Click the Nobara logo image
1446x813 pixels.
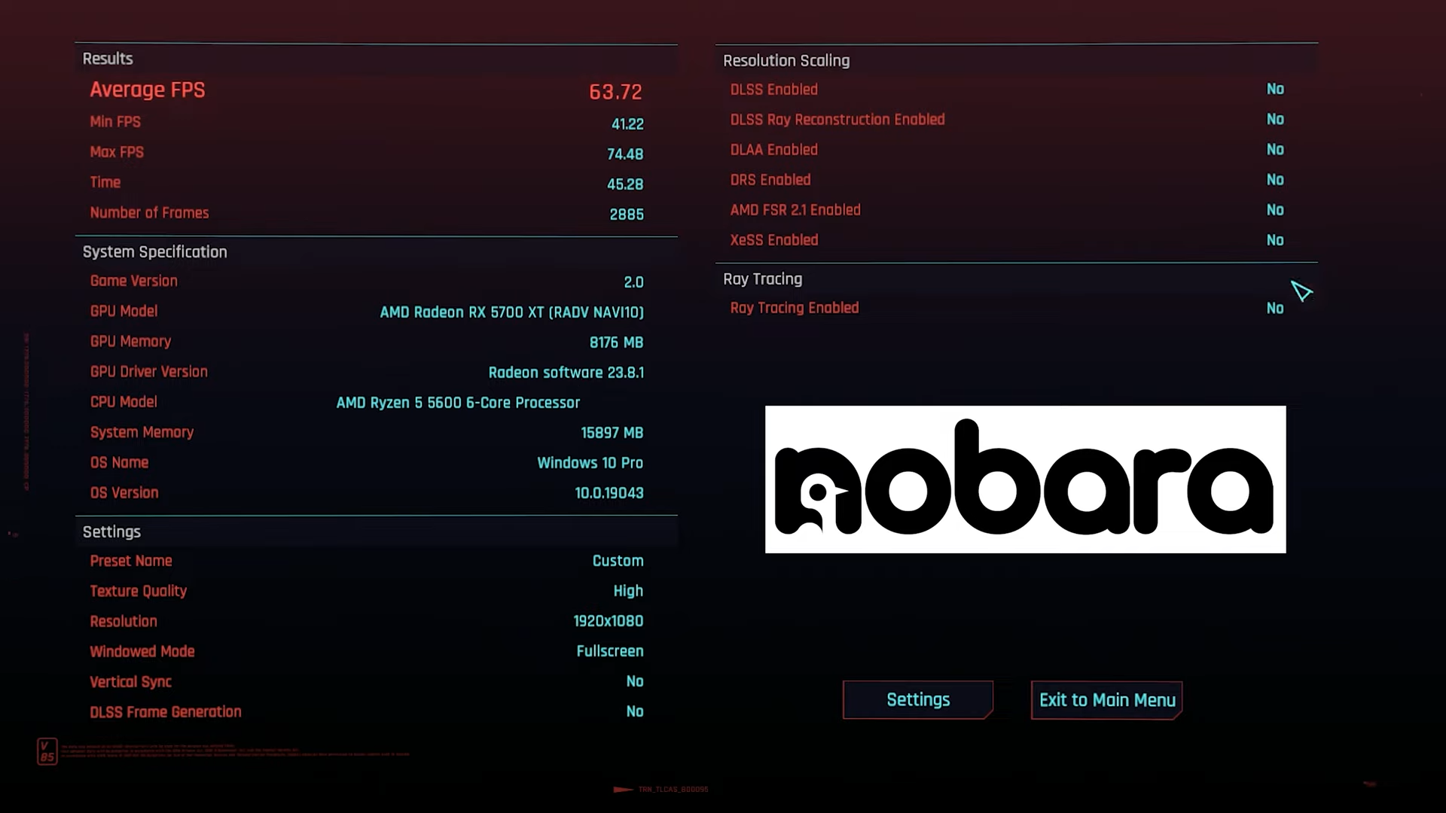[1025, 480]
